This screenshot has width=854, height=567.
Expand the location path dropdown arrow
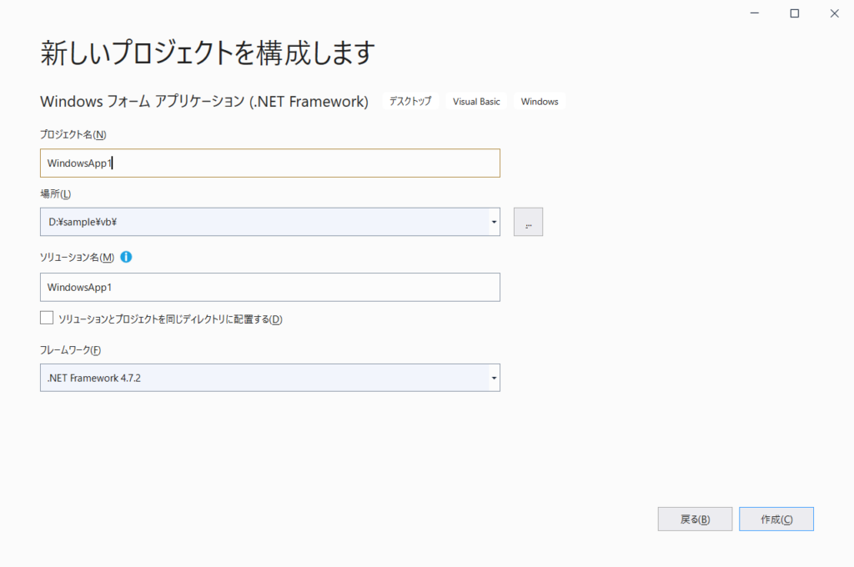coord(494,222)
